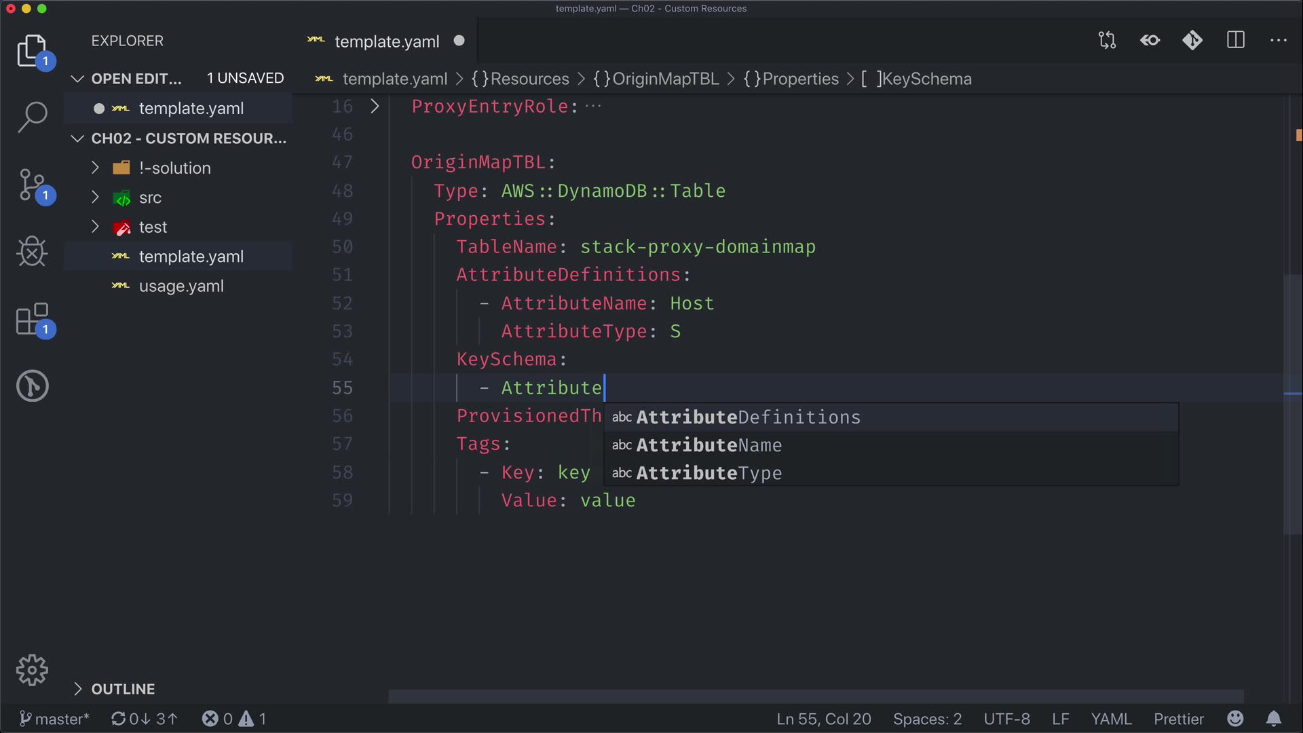Click the master branch indicator
This screenshot has width=1303, height=733.
pyautogui.click(x=54, y=719)
